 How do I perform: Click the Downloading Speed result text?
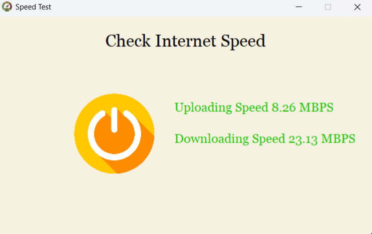pos(265,139)
